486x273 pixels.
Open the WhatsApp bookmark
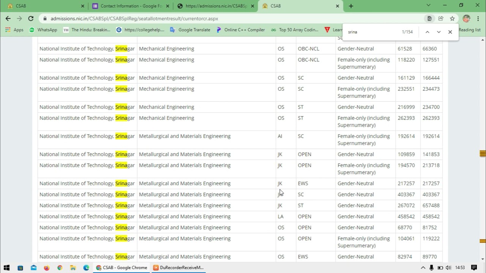pos(43,30)
